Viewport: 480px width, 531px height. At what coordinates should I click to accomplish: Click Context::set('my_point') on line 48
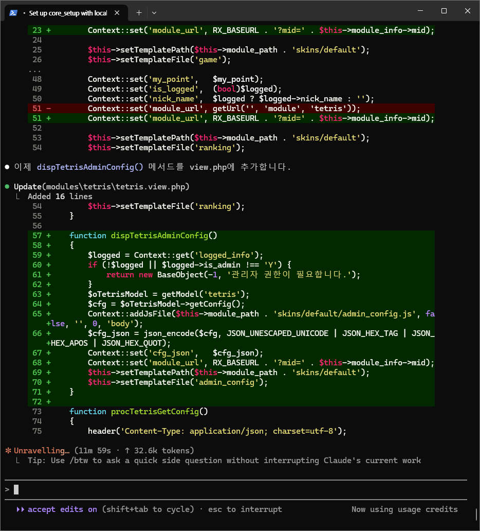pyautogui.click(x=175, y=79)
